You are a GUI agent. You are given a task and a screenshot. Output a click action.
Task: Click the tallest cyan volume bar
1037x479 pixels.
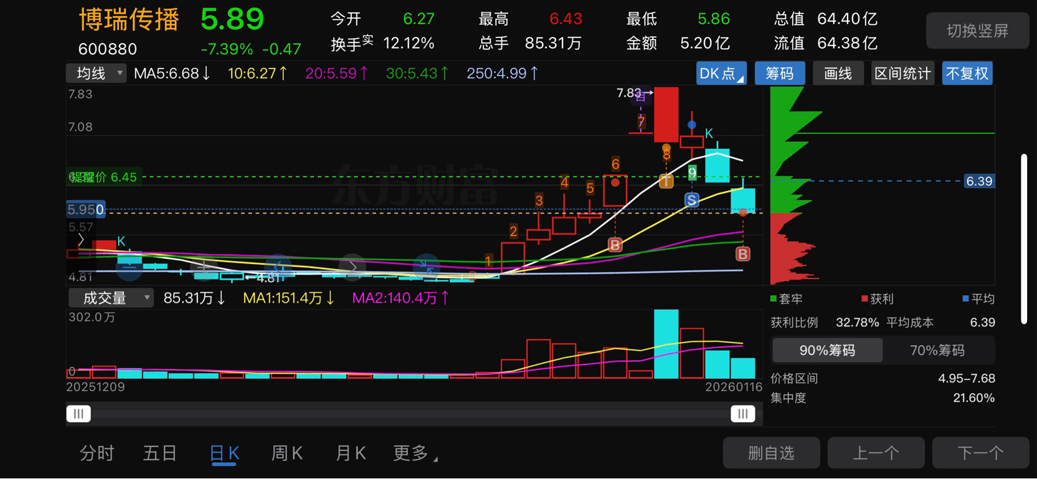point(666,344)
